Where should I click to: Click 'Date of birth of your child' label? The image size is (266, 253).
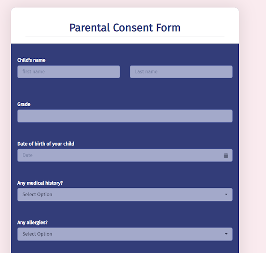(x=46, y=144)
